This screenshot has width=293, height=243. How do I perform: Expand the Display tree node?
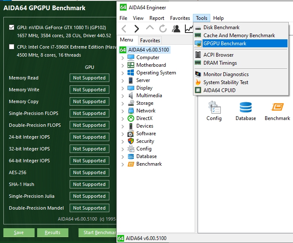122,88
